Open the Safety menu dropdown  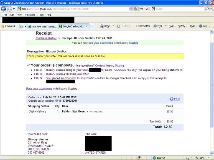(x=183, y=26)
